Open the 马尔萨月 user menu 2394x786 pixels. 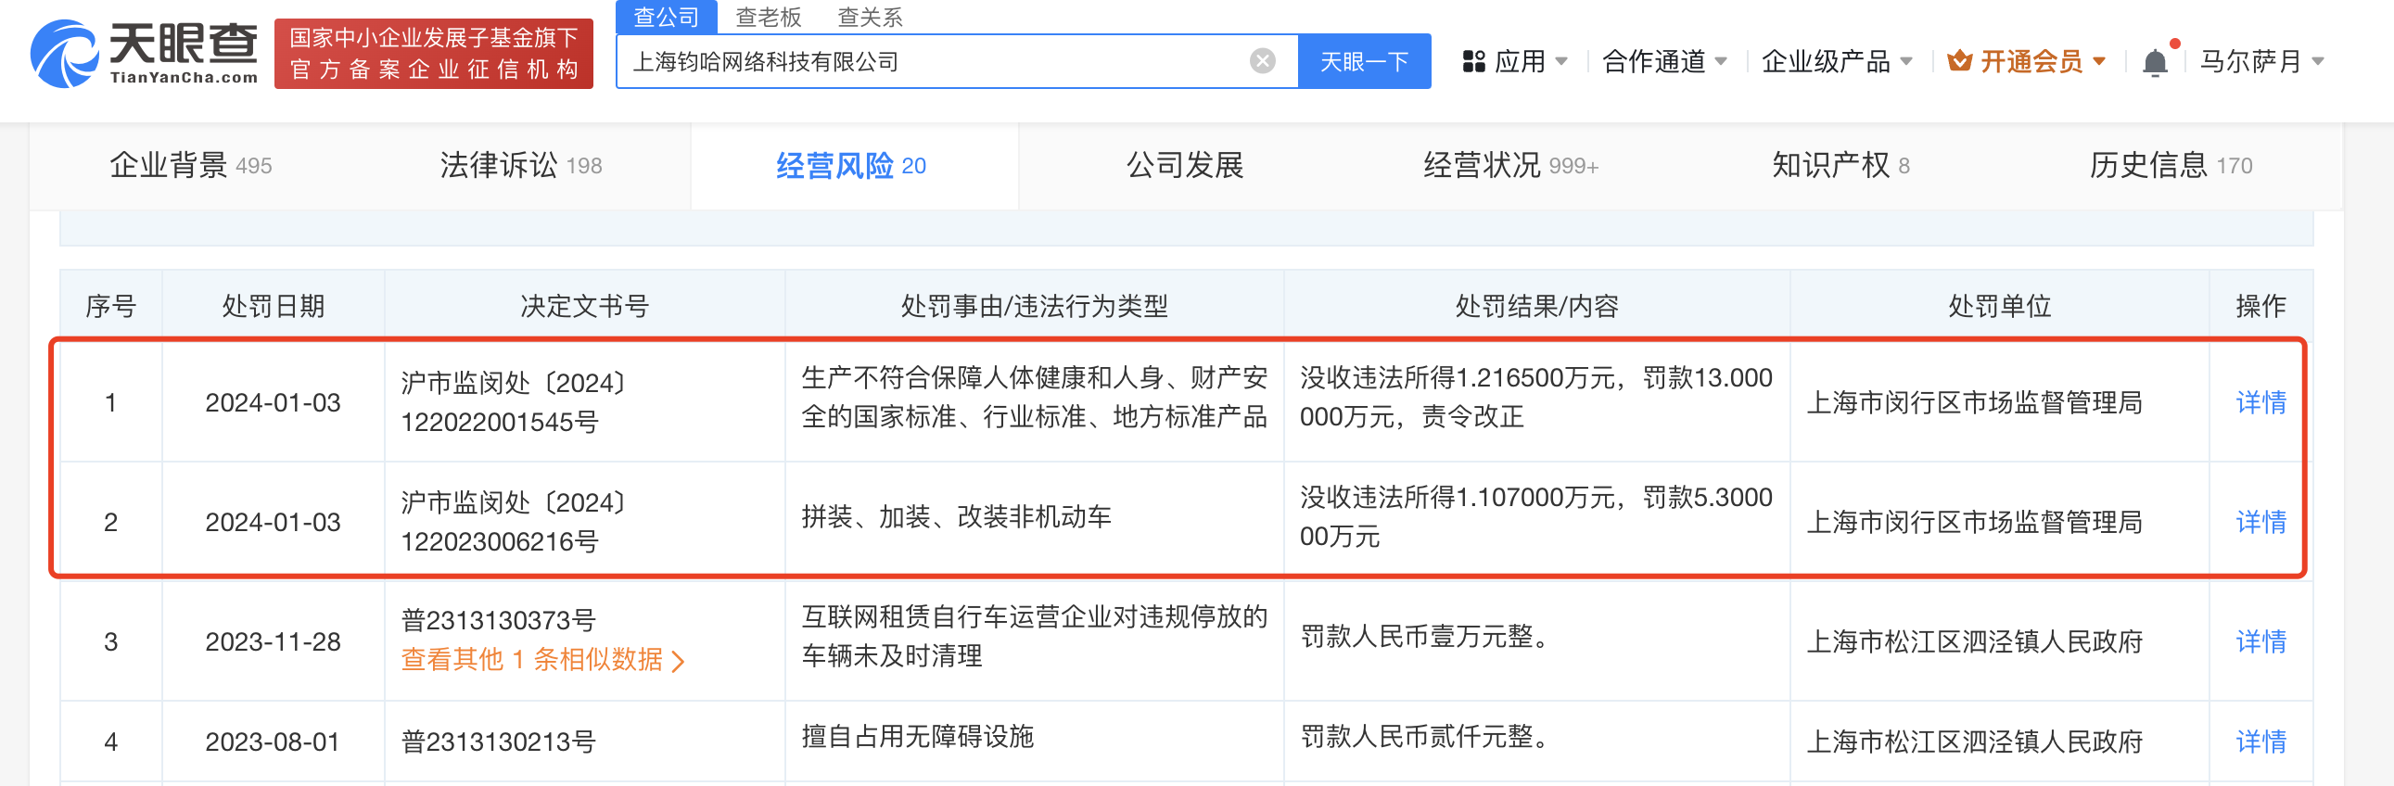[2260, 62]
